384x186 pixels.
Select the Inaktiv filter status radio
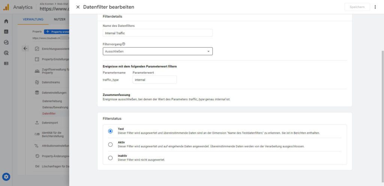[x=111, y=158]
